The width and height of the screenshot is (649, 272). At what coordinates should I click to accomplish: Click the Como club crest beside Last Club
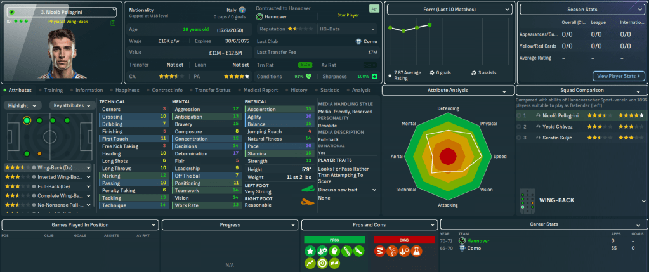tap(358, 42)
